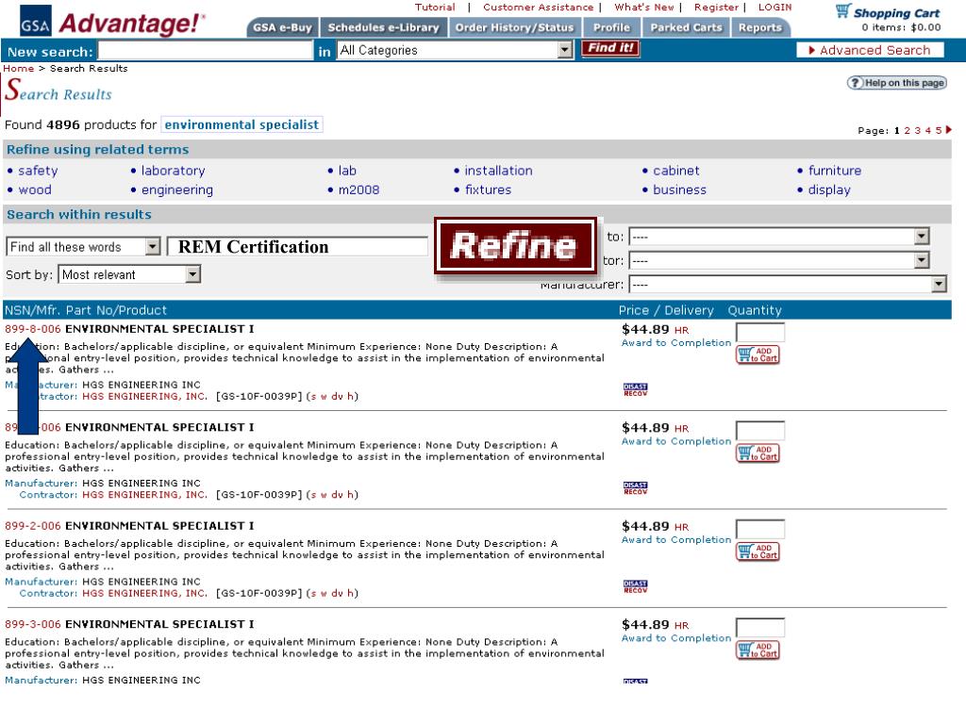This screenshot has width=966, height=724.
Task: Click Disaster Recovery icon for 899-2-006 item
Action: tap(635, 586)
